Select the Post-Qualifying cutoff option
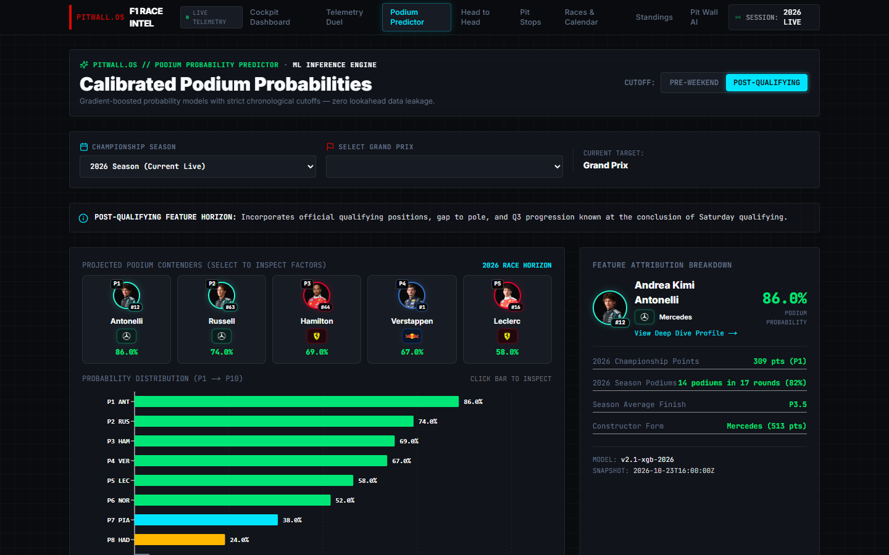This screenshot has height=555, width=889. click(x=767, y=83)
